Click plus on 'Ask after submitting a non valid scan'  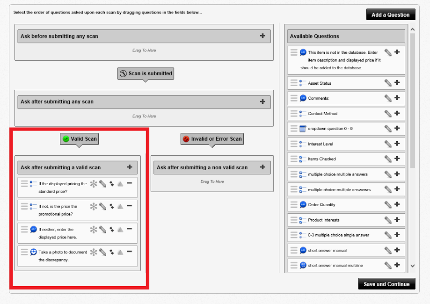click(262, 167)
